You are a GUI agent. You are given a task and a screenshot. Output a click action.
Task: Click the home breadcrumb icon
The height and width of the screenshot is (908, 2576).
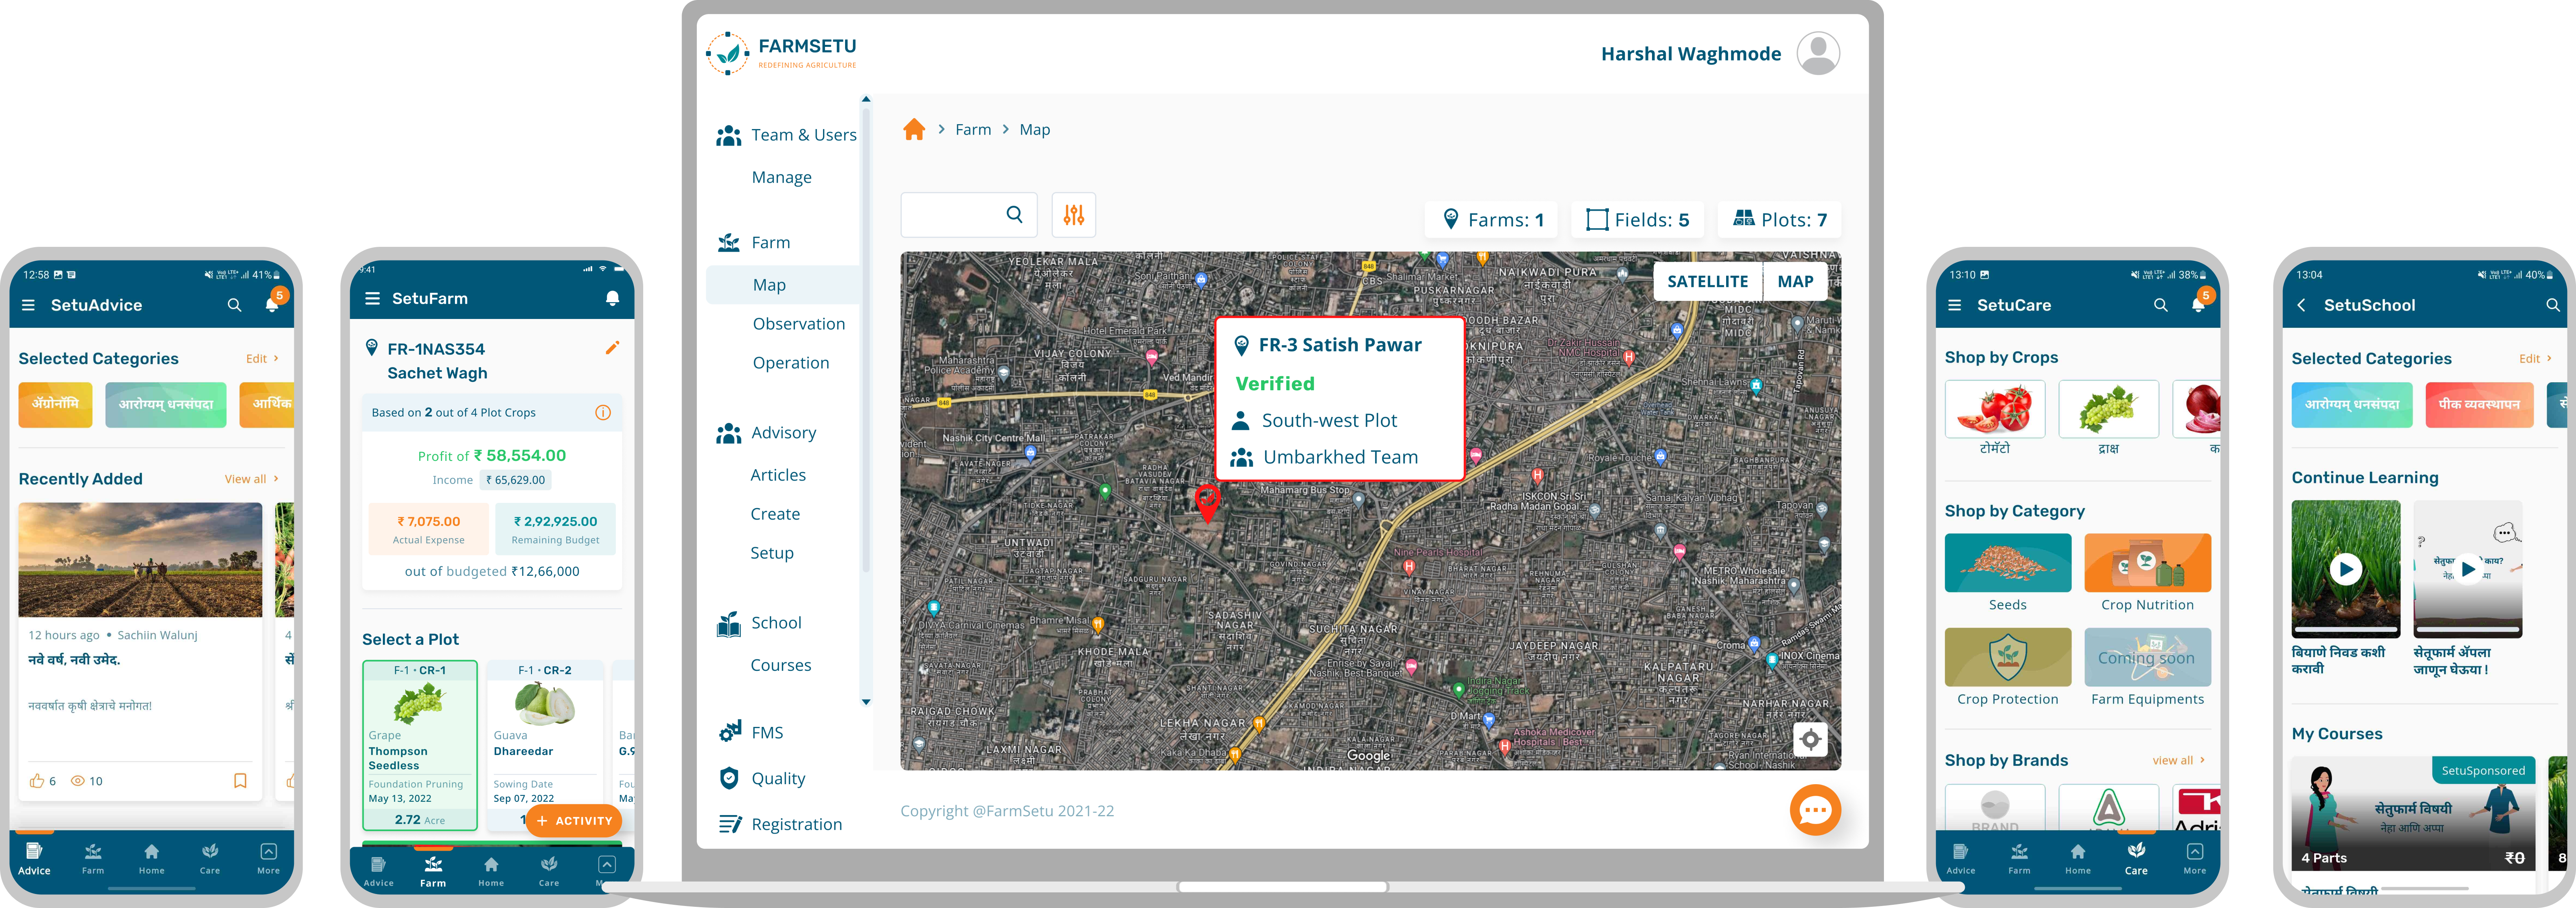[x=914, y=129]
